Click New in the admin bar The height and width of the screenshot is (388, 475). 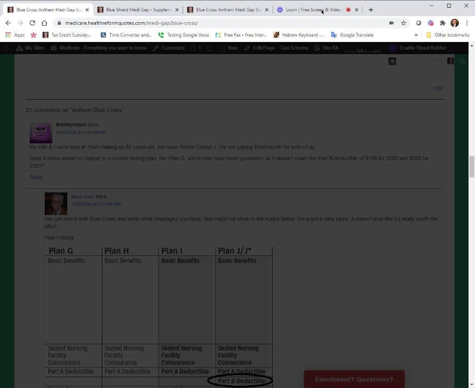click(x=229, y=48)
